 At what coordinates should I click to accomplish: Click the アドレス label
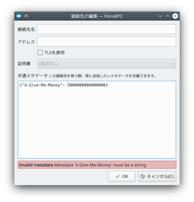tap(26, 42)
